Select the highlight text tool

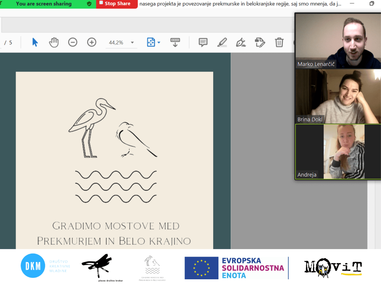point(222,42)
